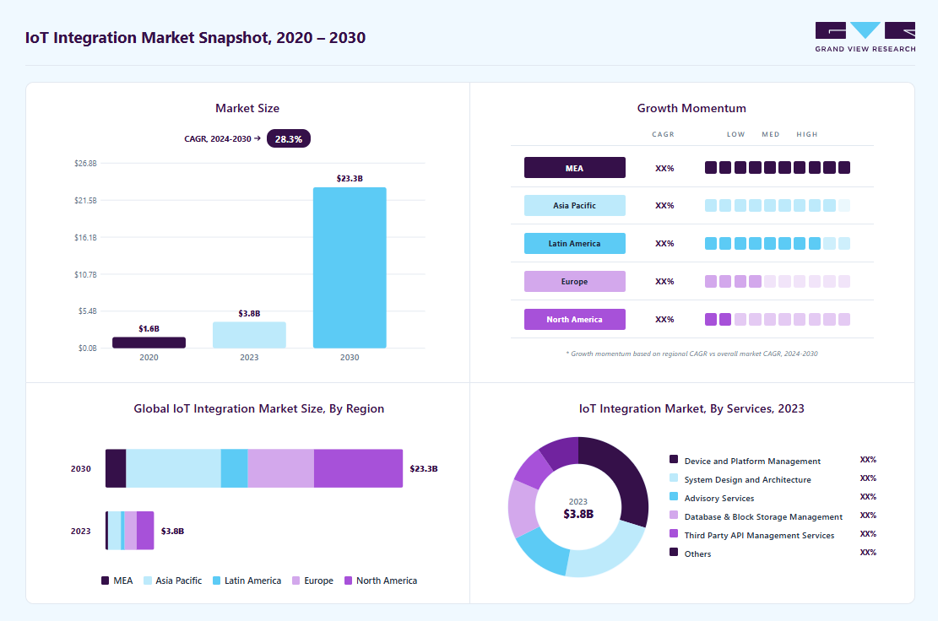Click North America segment of the 2023 bar
The height and width of the screenshot is (621, 938).
coord(145,531)
